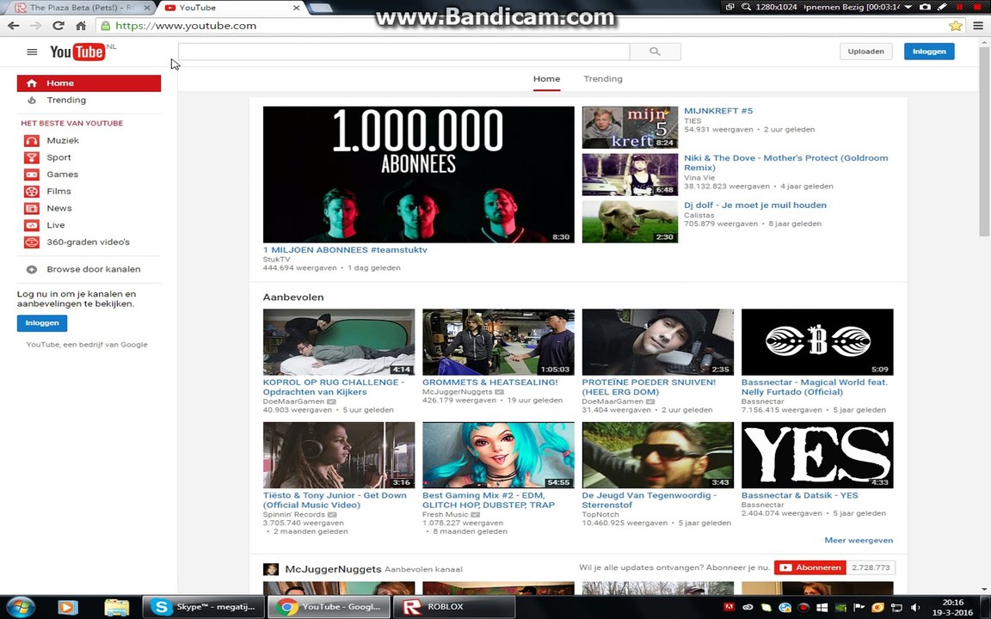Image resolution: width=991 pixels, height=619 pixels.
Task: Open KOPROL OP RUG CHALLENGE thumbnail
Action: 339,342
